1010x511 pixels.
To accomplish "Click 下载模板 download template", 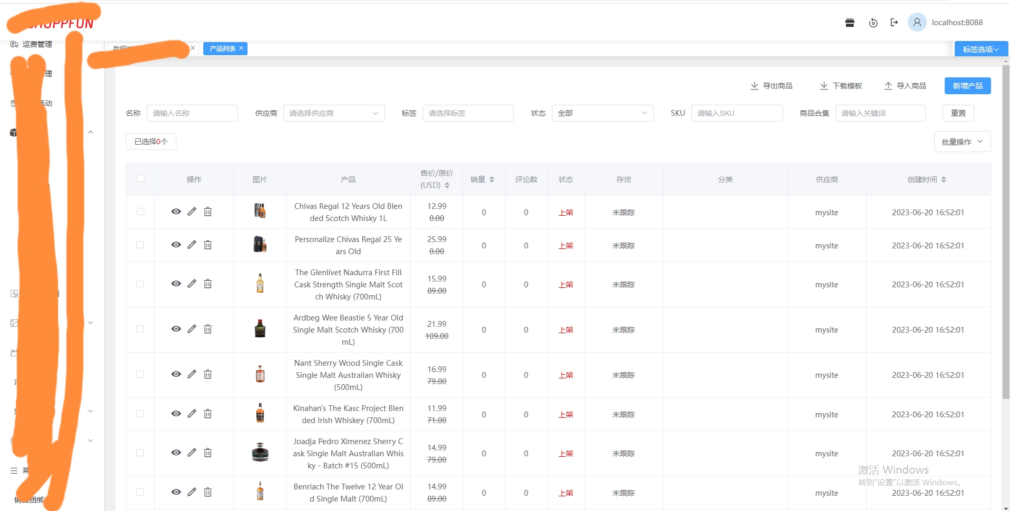I will (841, 86).
